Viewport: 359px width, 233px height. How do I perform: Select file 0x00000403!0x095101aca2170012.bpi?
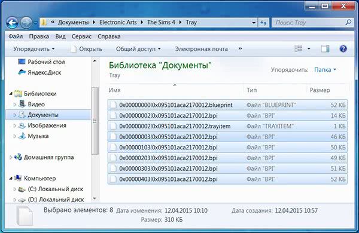[x=227, y=179]
